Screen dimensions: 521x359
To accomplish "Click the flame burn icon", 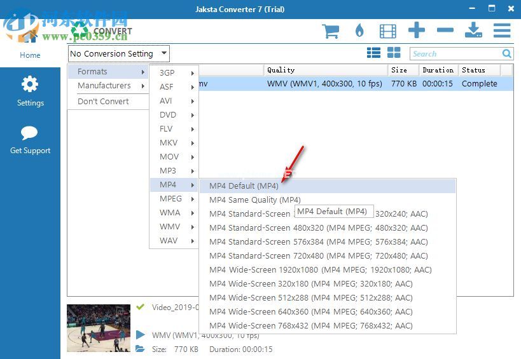I will (x=359, y=30).
